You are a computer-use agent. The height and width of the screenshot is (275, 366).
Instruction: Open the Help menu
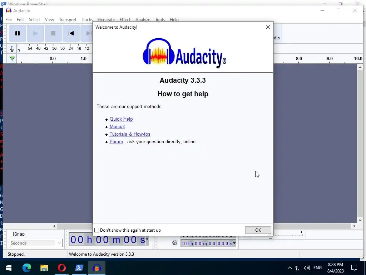(x=174, y=20)
